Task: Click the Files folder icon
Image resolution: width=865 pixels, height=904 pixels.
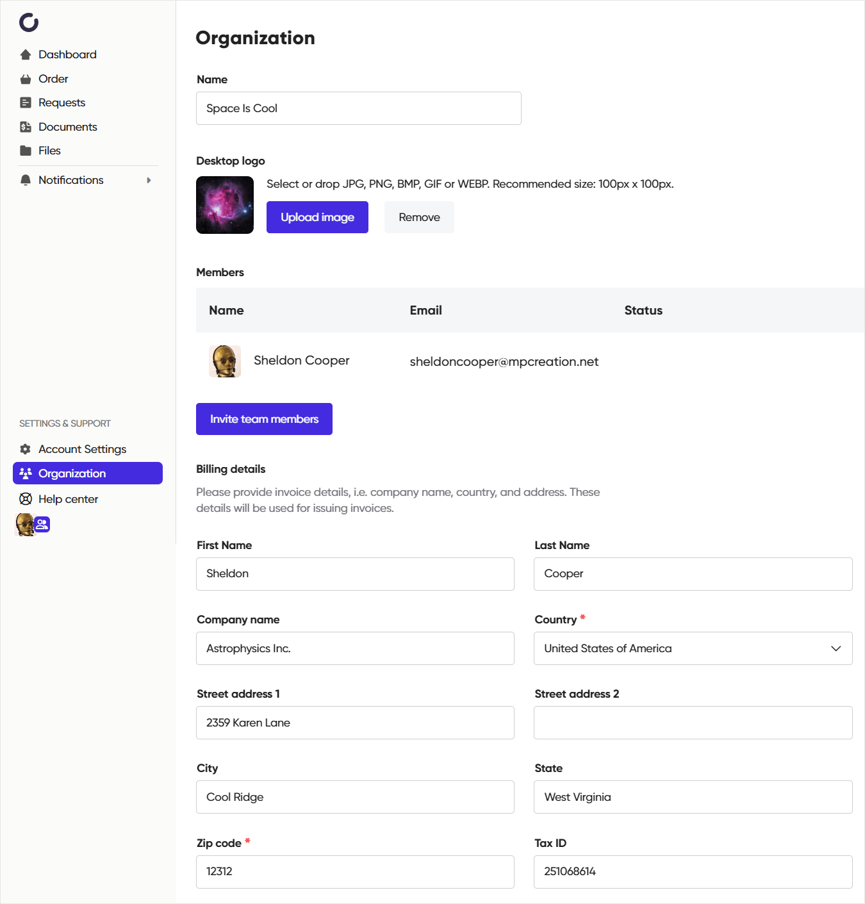Action: pyautogui.click(x=26, y=151)
